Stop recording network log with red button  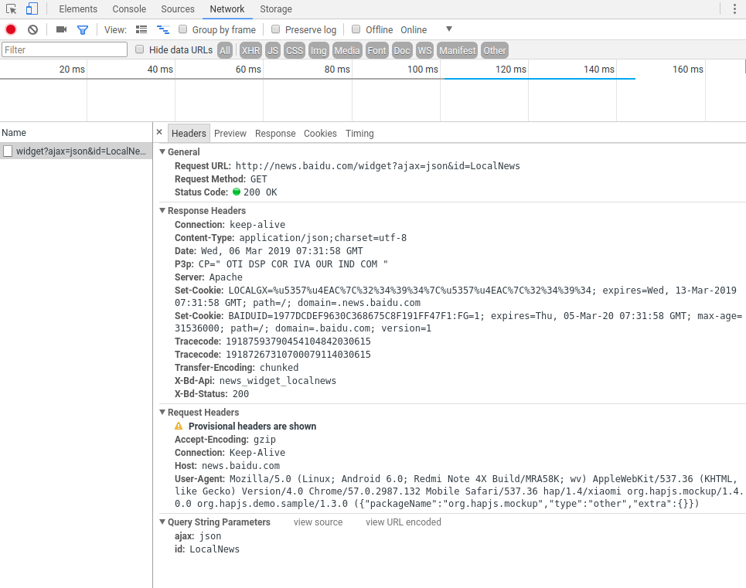click(11, 29)
